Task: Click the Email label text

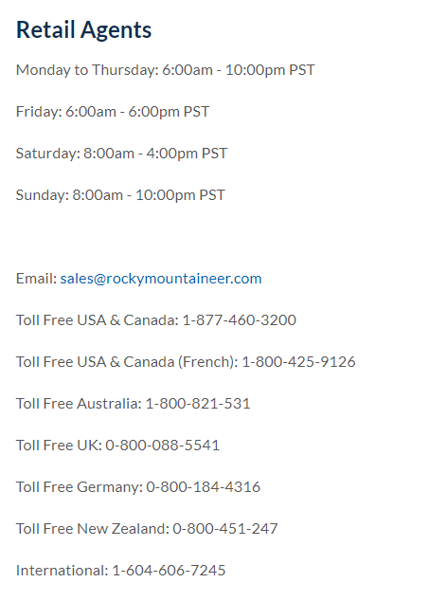Action: 36,279
